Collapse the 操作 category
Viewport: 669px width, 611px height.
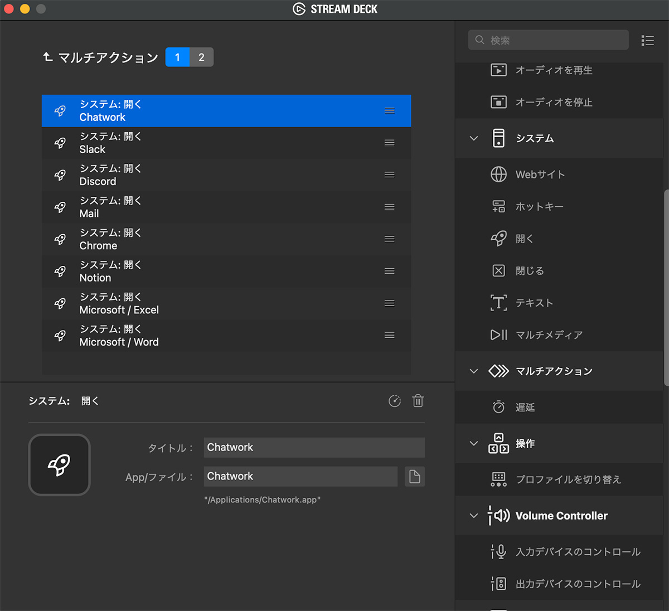(x=474, y=443)
